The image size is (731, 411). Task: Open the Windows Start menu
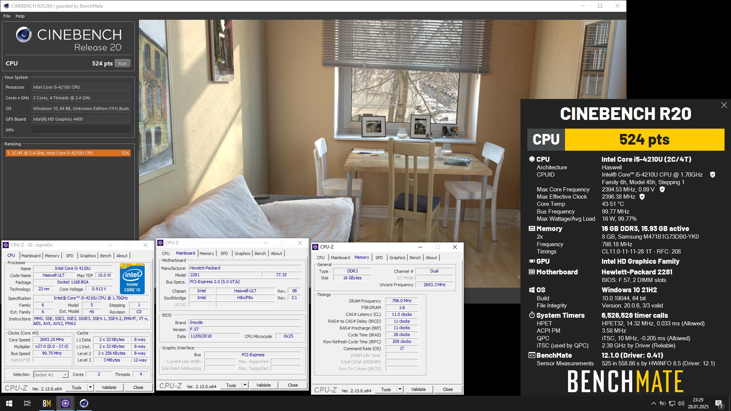tap(9, 403)
